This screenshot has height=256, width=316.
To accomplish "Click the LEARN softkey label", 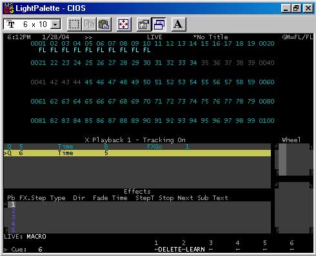I will tap(195, 250).
